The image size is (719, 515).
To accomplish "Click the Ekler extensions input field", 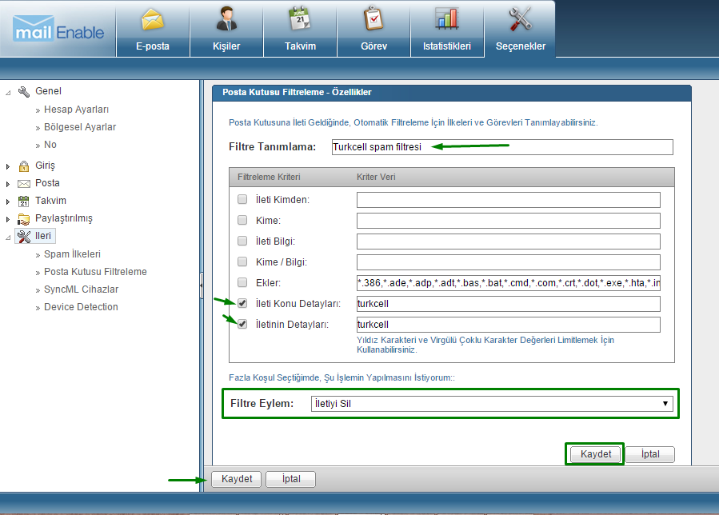I will tap(509, 283).
